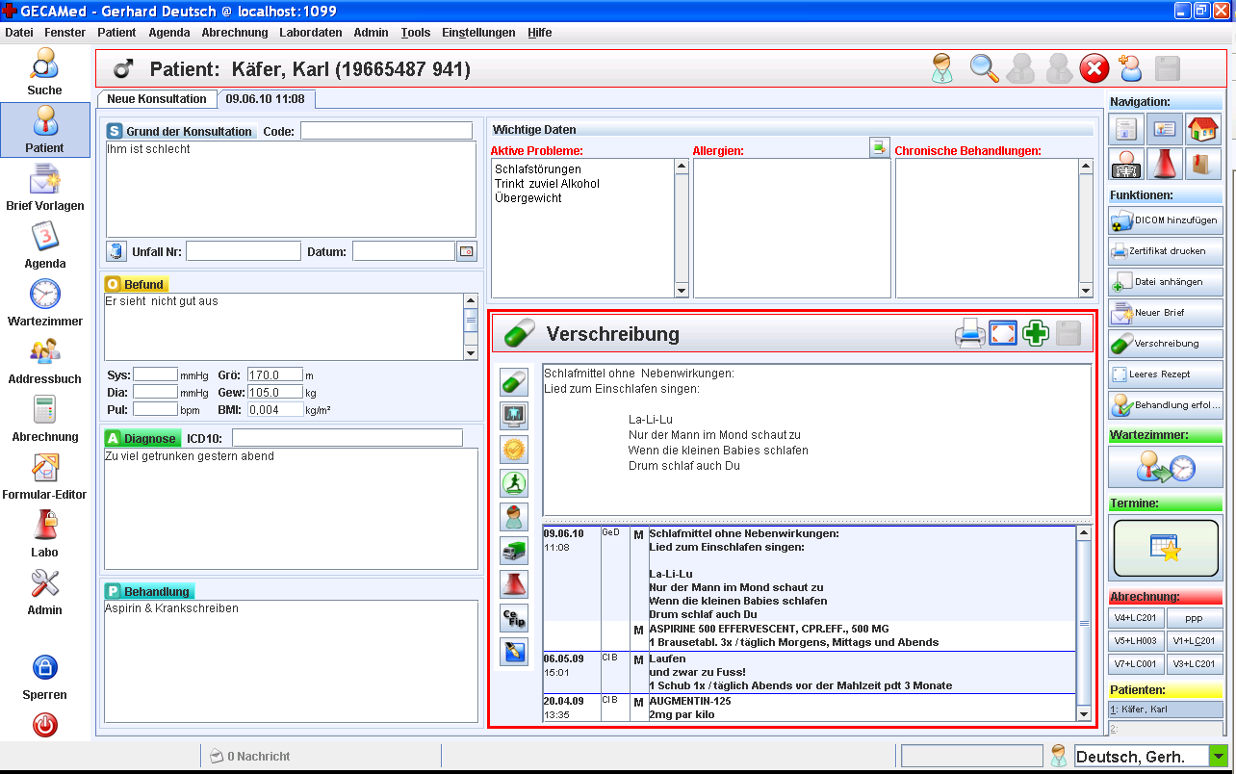The image size is (1236, 774).
Task: Open the Datum calendar picker button
Action: pyautogui.click(x=467, y=251)
